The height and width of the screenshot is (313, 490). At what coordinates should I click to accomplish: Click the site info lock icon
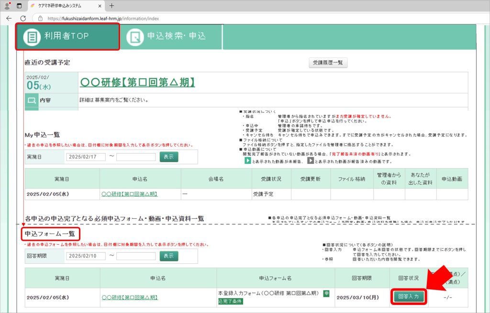(x=40, y=18)
